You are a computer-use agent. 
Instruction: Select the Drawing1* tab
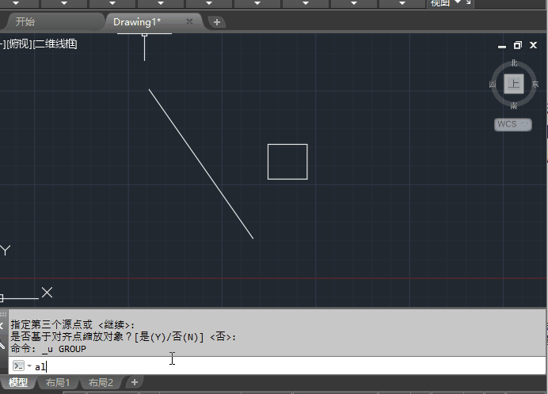pyautogui.click(x=138, y=22)
